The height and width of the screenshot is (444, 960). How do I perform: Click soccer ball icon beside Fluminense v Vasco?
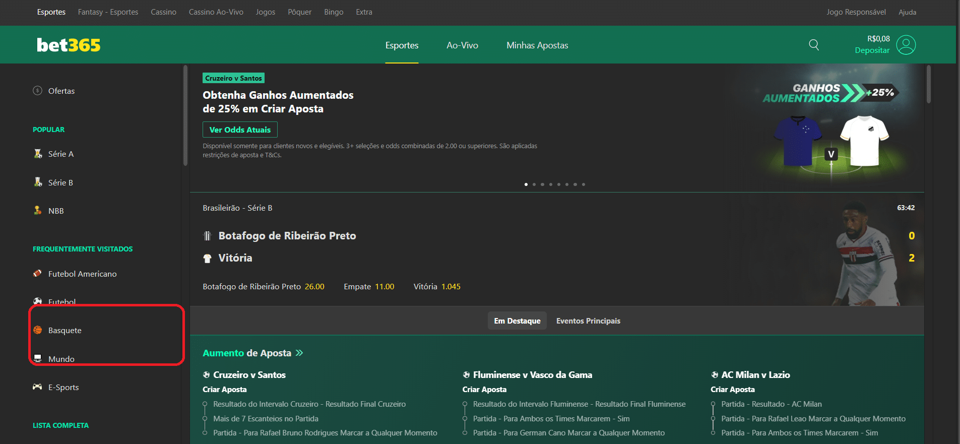point(466,374)
